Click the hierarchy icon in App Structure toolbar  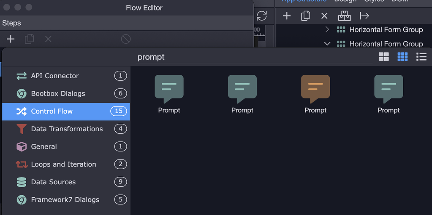pos(345,16)
